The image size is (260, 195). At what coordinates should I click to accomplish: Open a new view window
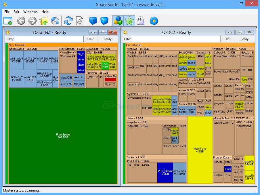8,21
